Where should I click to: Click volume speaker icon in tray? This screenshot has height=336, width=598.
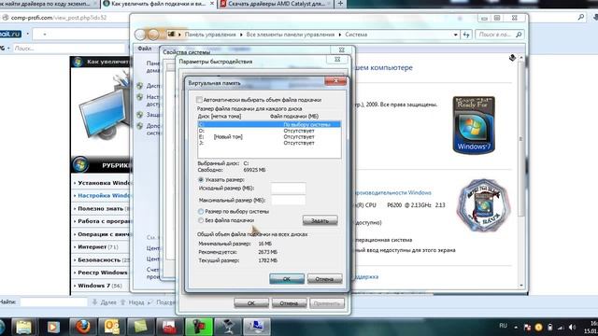pos(572,328)
